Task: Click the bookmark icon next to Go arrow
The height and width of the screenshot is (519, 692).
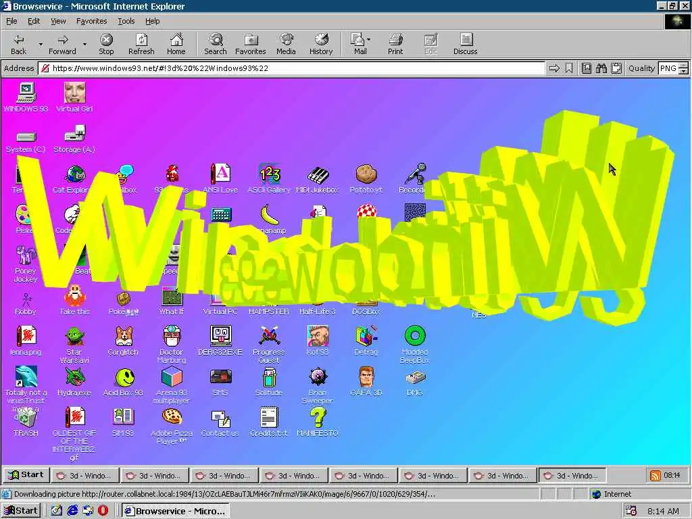Action: [569, 68]
